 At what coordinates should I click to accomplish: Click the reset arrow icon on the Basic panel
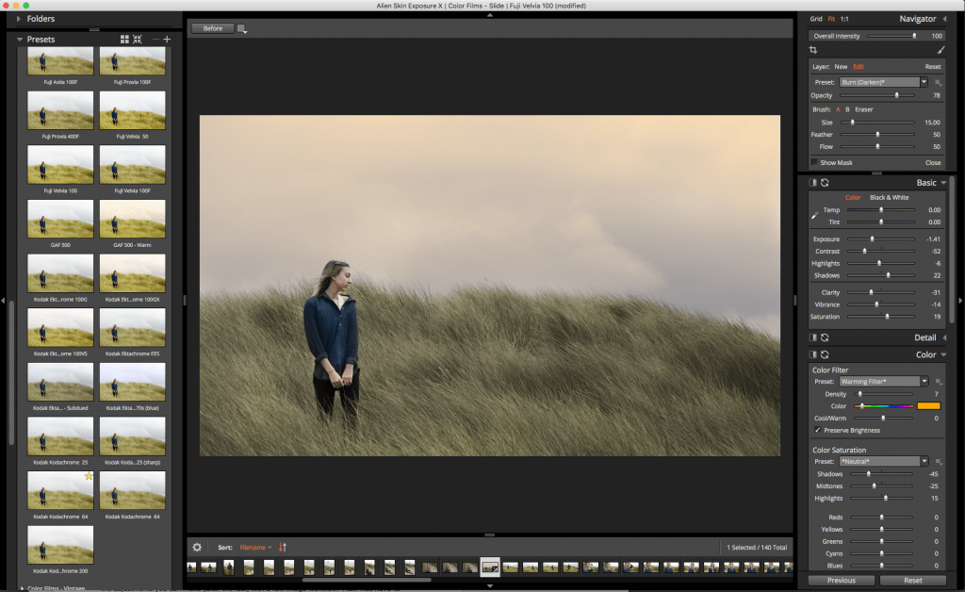coord(825,182)
